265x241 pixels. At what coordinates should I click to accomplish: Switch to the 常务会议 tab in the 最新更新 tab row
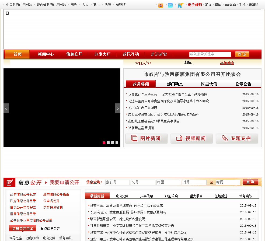coord(246,196)
